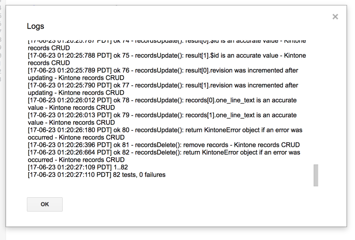Click the ok 77 result[1].revision entry

pos(163,89)
